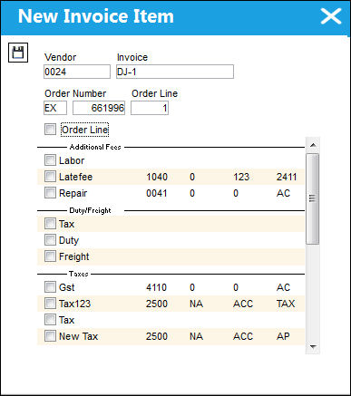The width and height of the screenshot is (351, 396).
Task: Click the Labor row label
Action: point(72,160)
